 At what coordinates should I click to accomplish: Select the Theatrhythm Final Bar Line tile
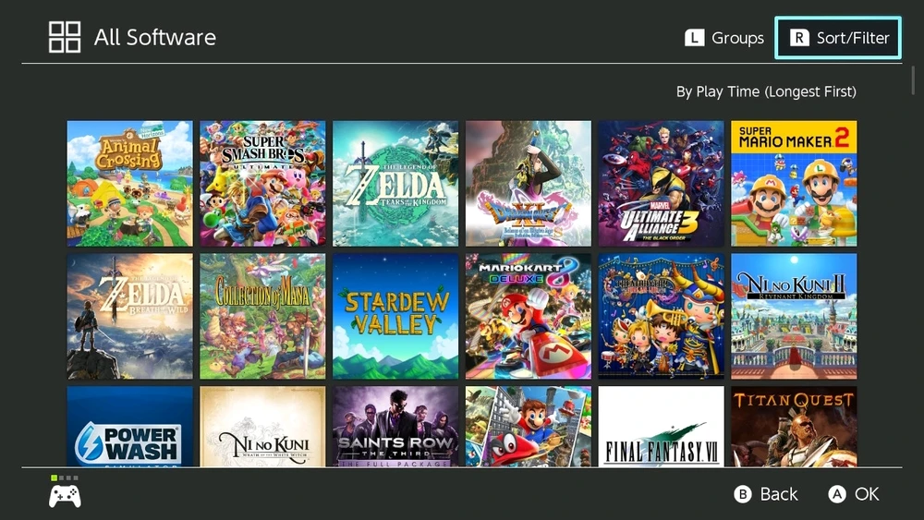point(662,316)
